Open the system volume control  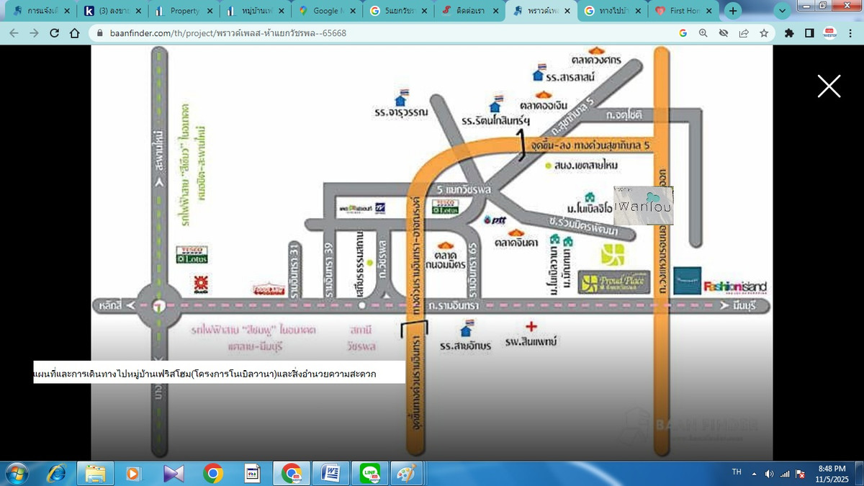[769, 473]
